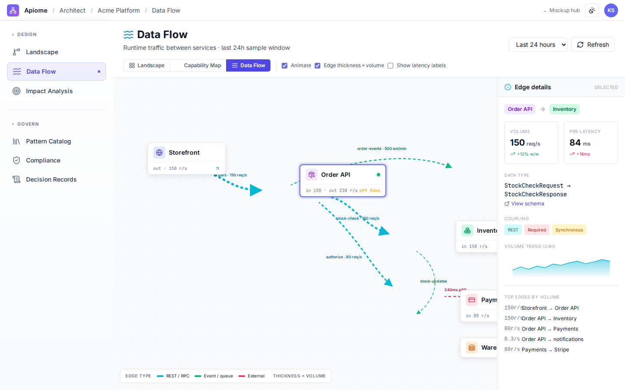Image resolution: width=625 pixels, height=390 pixels.
Task: Click the volume trend 24h chart
Action: pos(561,267)
